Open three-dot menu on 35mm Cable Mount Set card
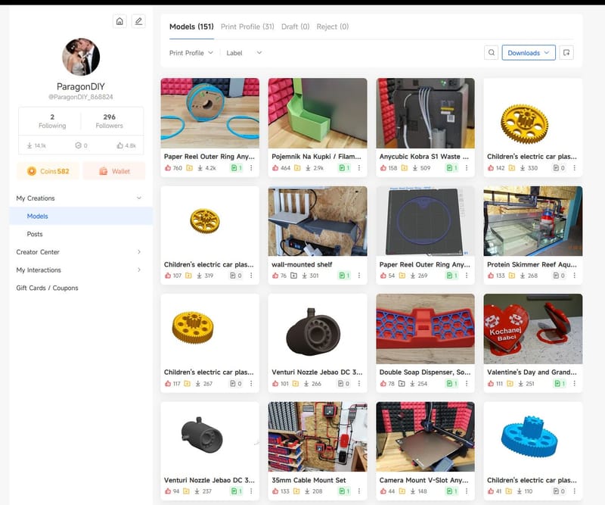 pos(358,491)
